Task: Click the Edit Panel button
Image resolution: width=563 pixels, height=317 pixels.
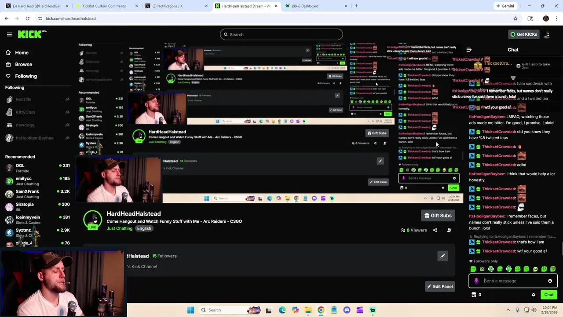Action: pyautogui.click(x=439, y=287)
